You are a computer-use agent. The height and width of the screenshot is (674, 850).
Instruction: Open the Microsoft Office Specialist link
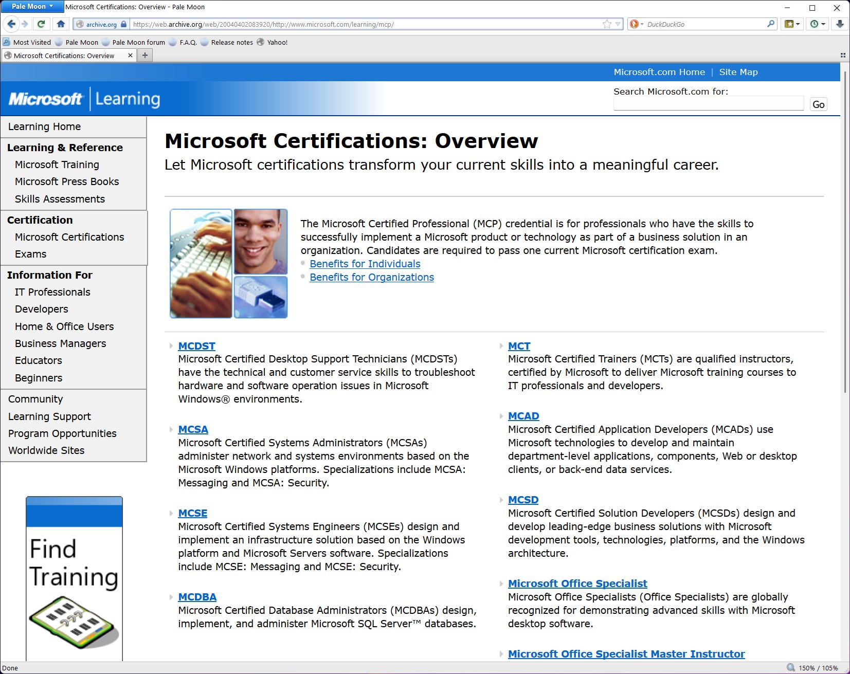click(577, 584)
